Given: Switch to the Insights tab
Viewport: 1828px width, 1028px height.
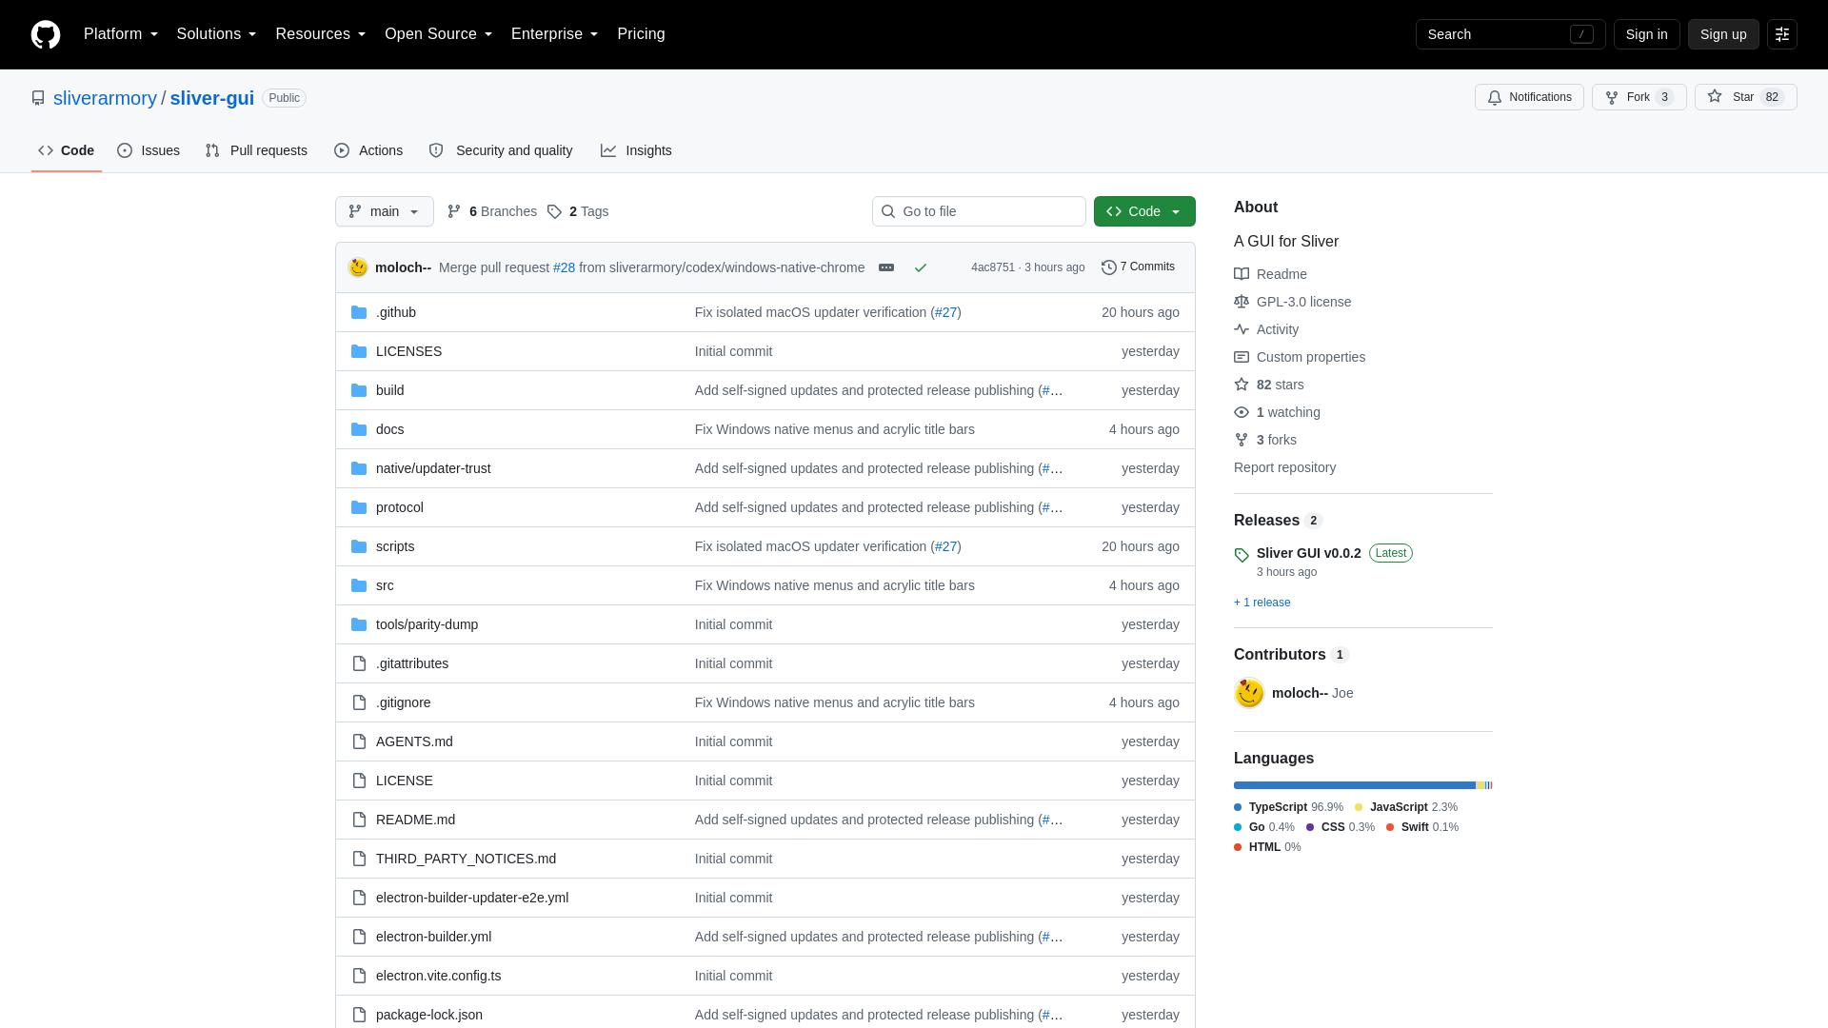Looking at the screenshot, I should click(x=636, y=150).
